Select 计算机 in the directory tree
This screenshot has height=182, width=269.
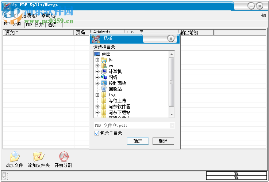(115, 71)
